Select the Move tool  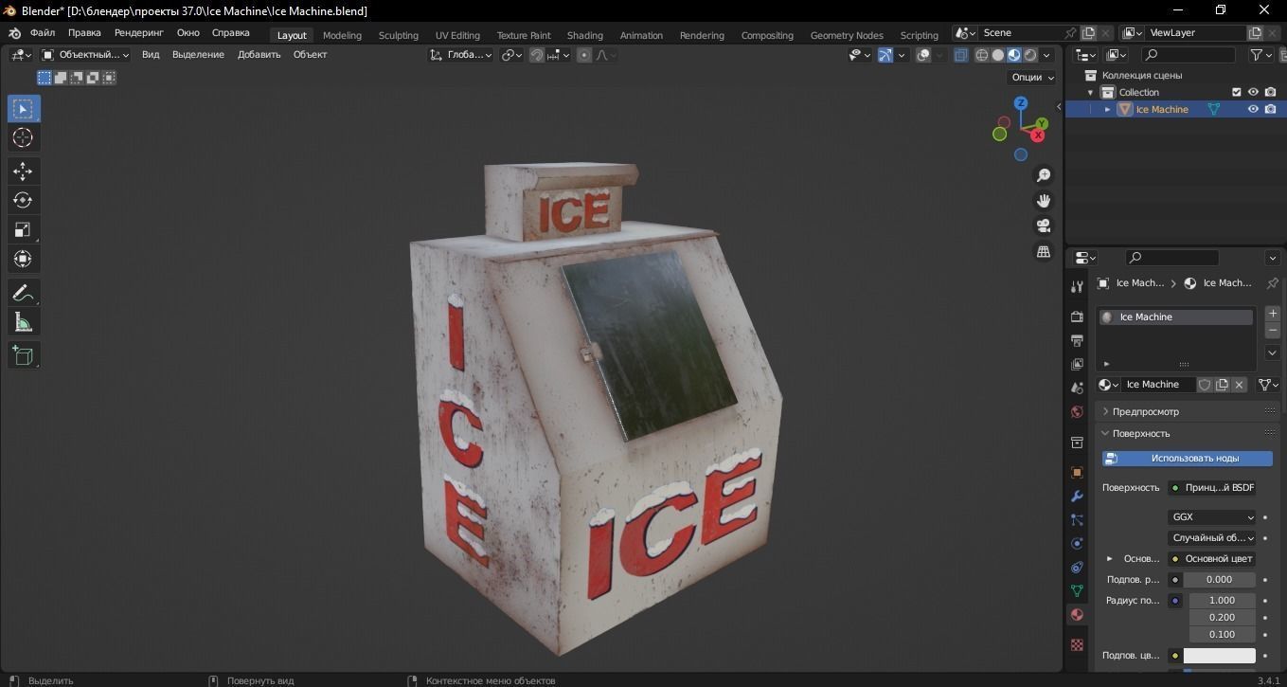(x=23, y=172)
